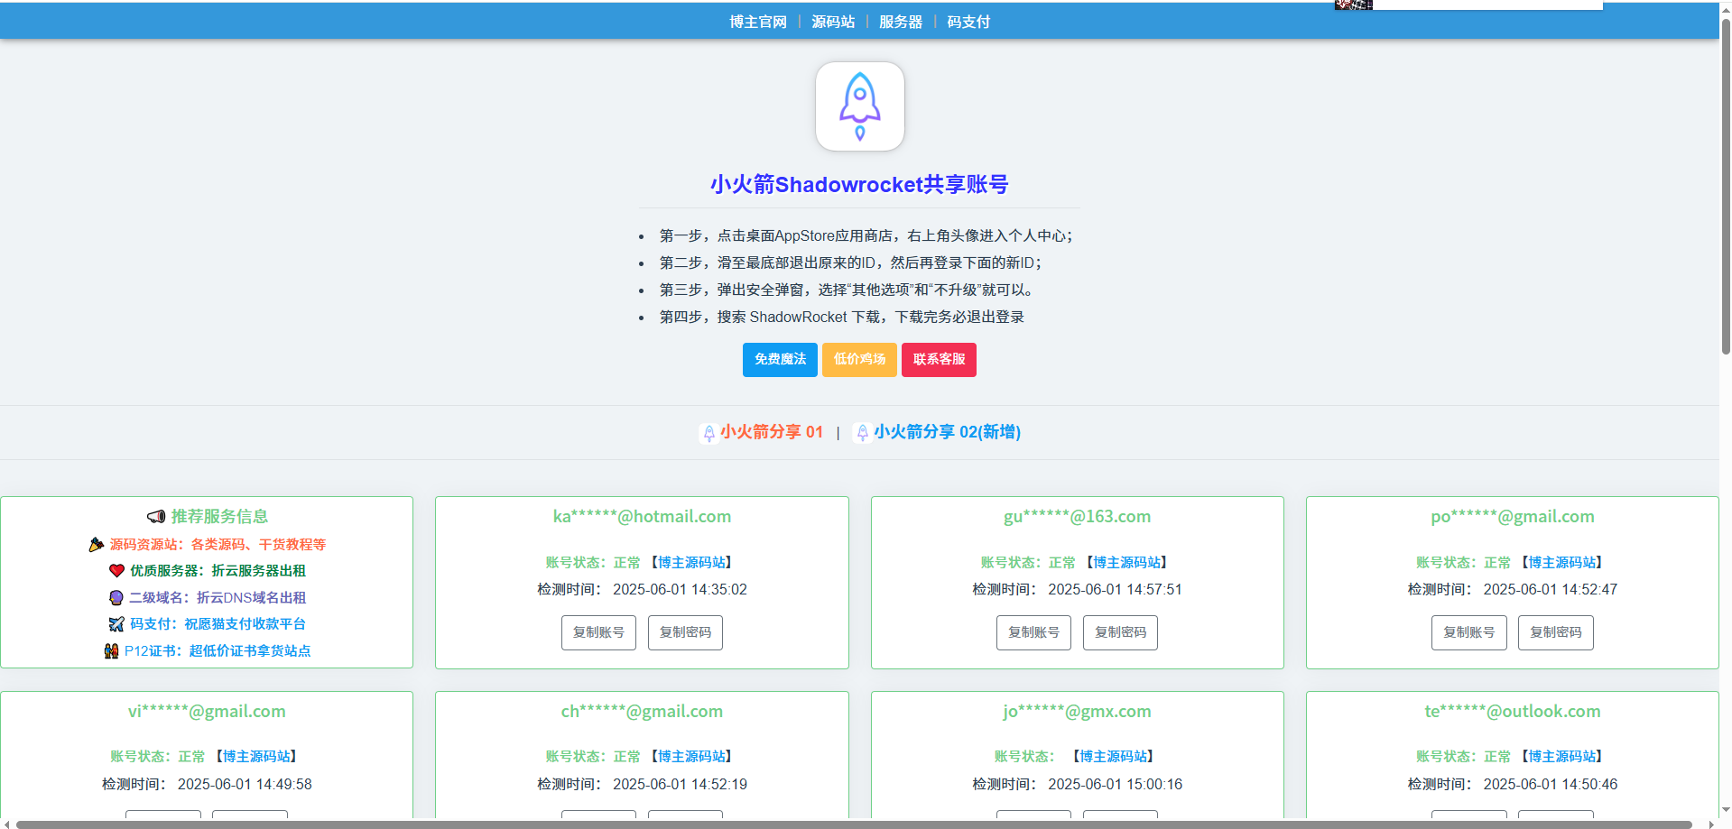Viewport: 1732px width, 829px height.
Task: Click the red 联系客服 button
Action: pos(939,360)
